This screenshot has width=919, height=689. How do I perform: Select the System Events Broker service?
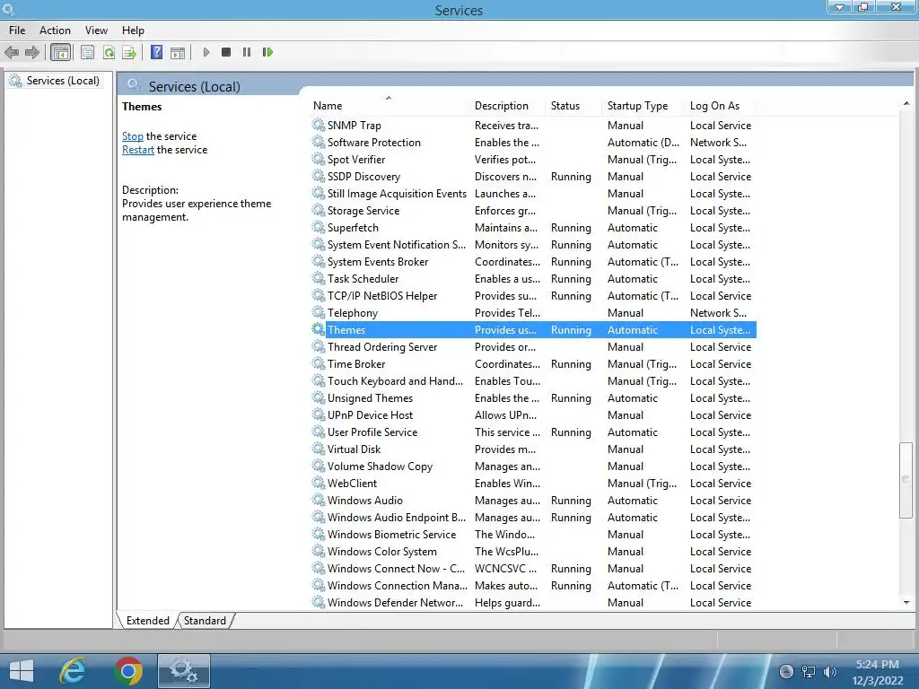click(x=533, y=262)
